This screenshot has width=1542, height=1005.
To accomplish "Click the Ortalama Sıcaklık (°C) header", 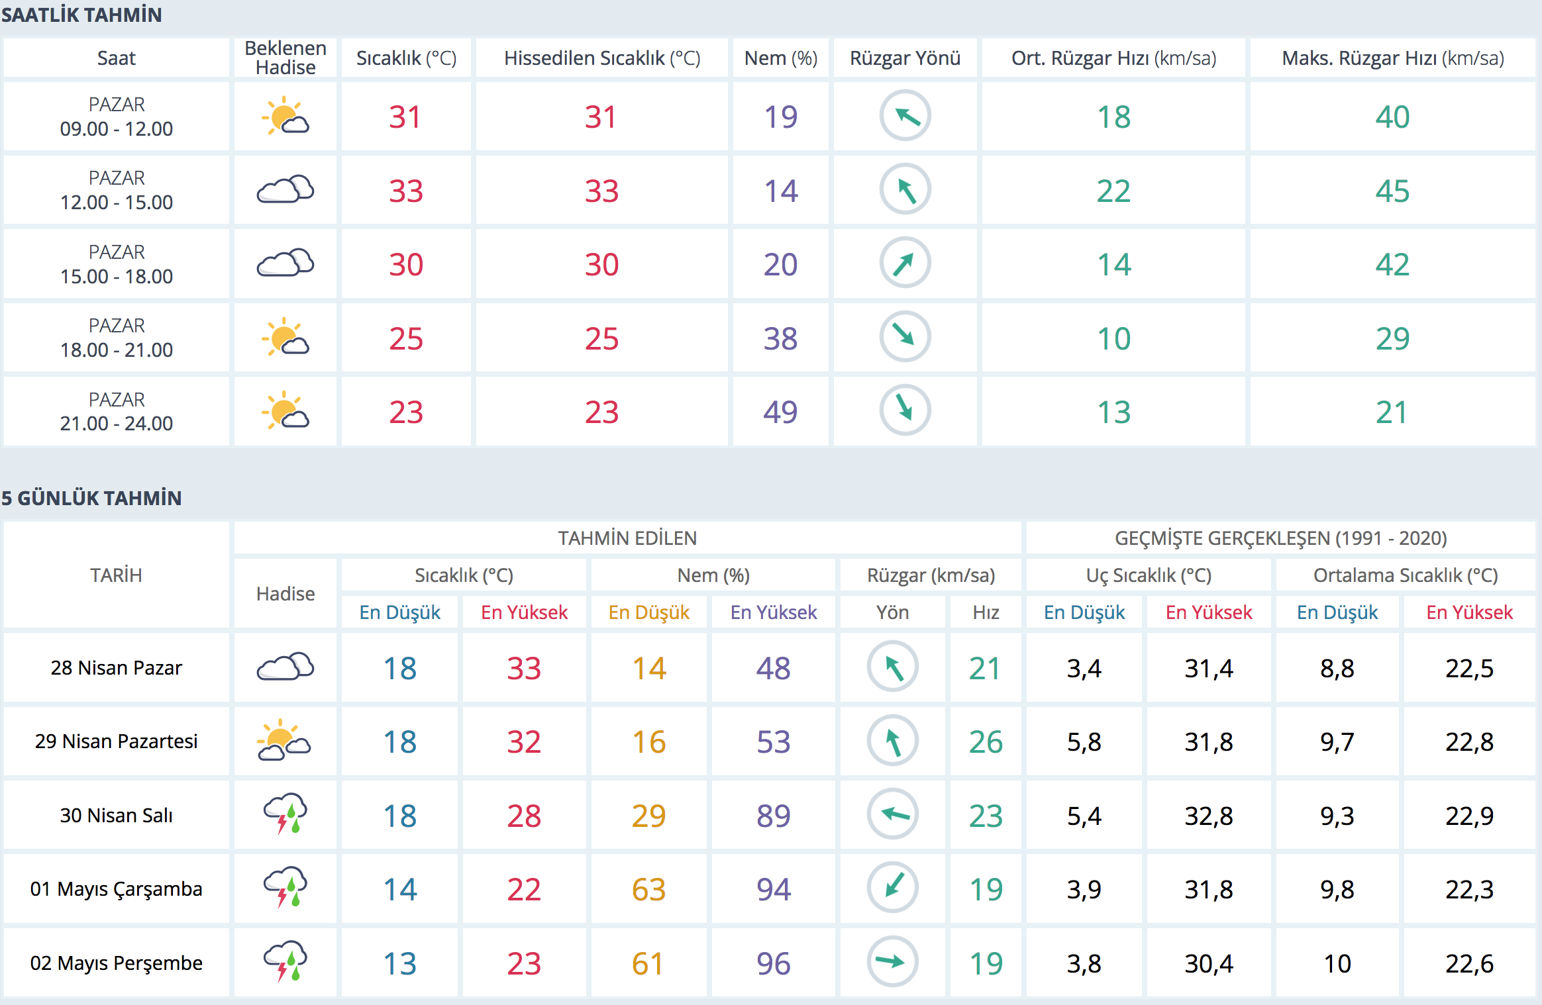I will 1406,575.
